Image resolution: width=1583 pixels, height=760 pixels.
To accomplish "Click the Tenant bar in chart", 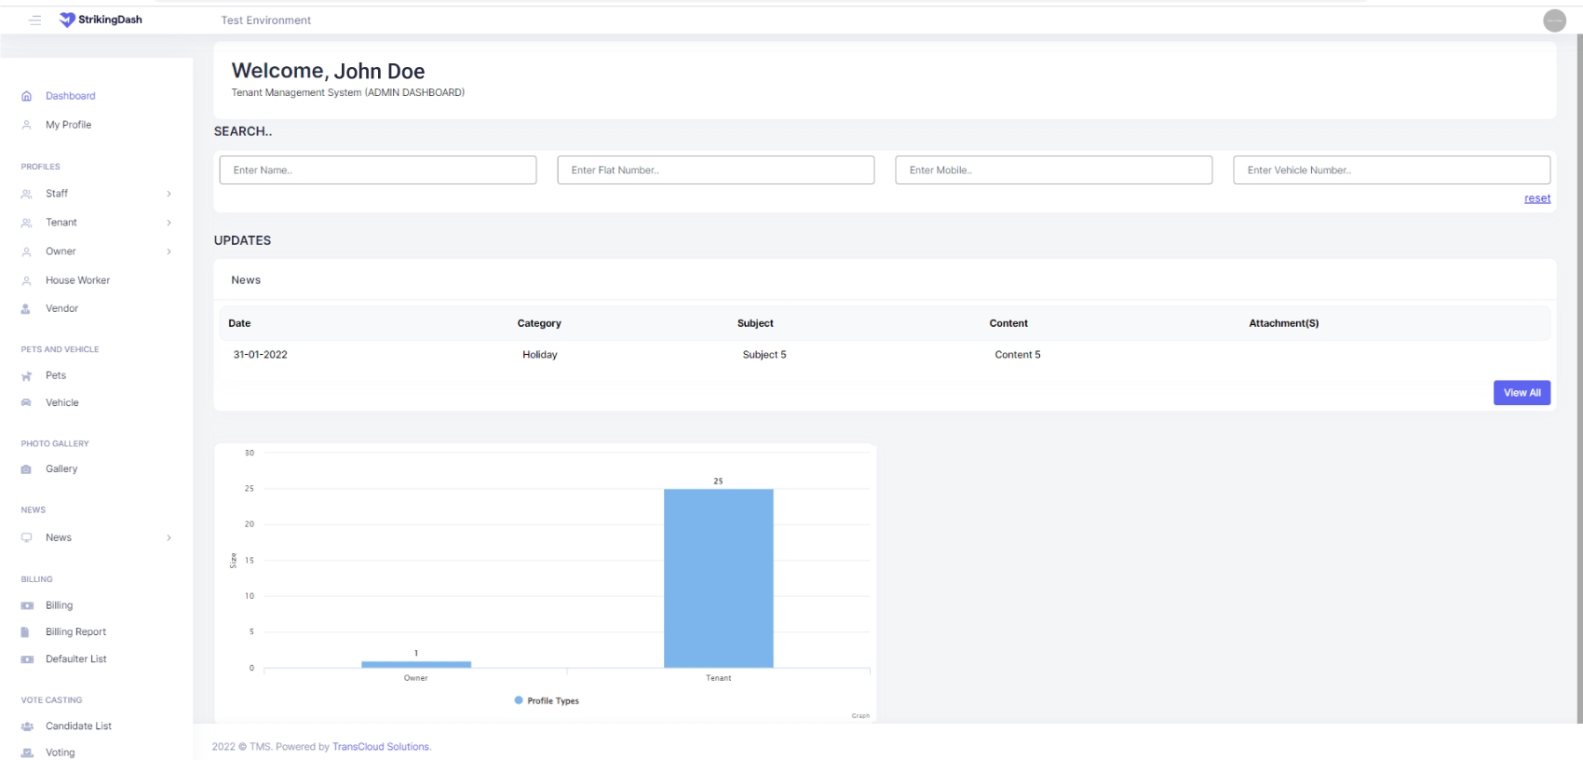I will tap(718, 577).
